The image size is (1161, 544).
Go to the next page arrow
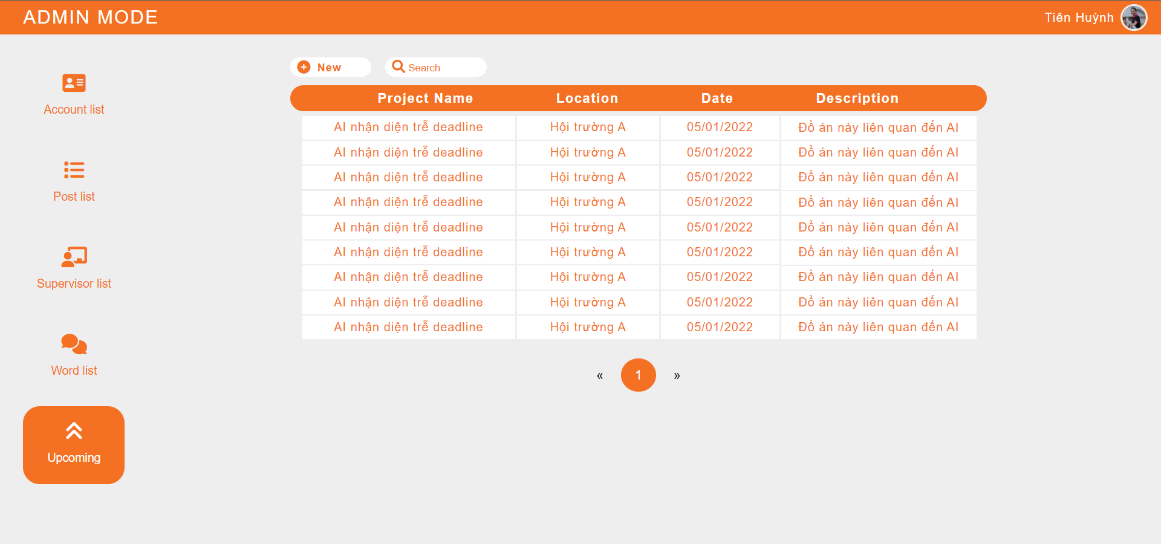coord(677,375)
